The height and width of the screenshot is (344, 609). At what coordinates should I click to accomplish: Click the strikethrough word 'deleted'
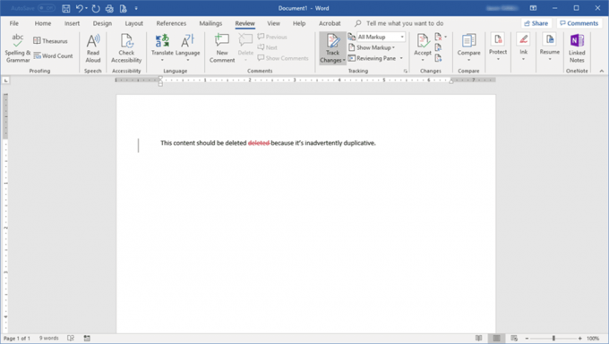(259, 143)
